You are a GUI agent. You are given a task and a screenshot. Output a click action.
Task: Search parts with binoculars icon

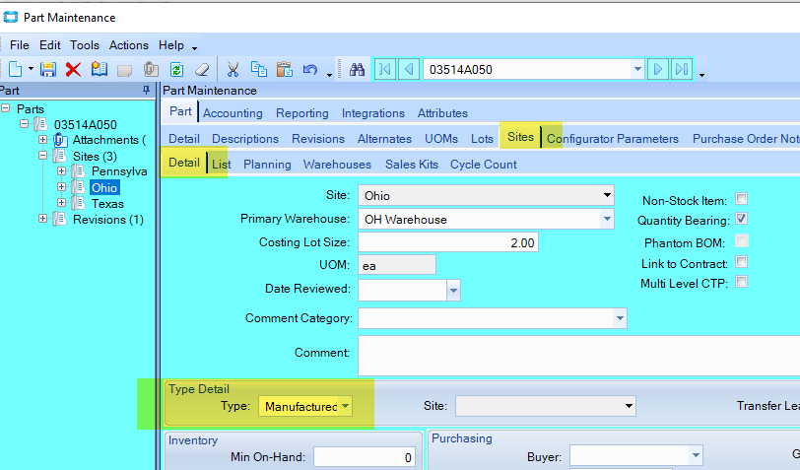pyautogui.click(x=357, y=69)
